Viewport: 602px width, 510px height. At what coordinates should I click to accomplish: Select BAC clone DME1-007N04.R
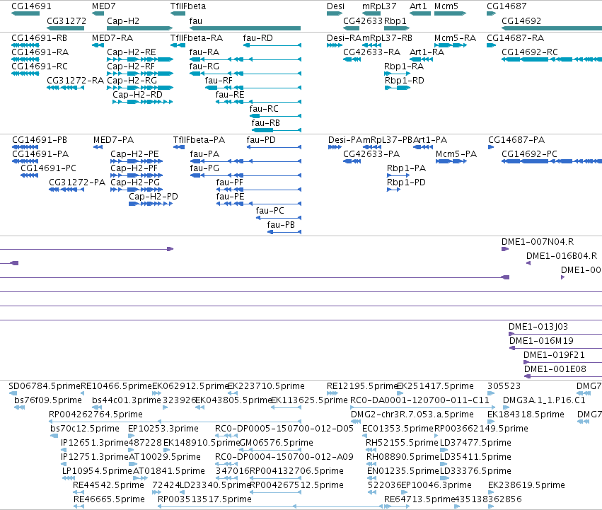tap(538, 242)
